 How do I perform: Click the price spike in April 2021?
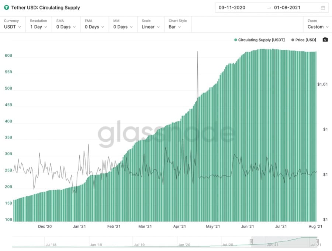[x=197, y=53]
